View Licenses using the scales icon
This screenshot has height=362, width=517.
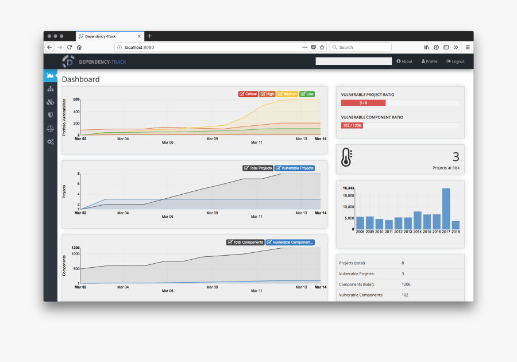50,128
